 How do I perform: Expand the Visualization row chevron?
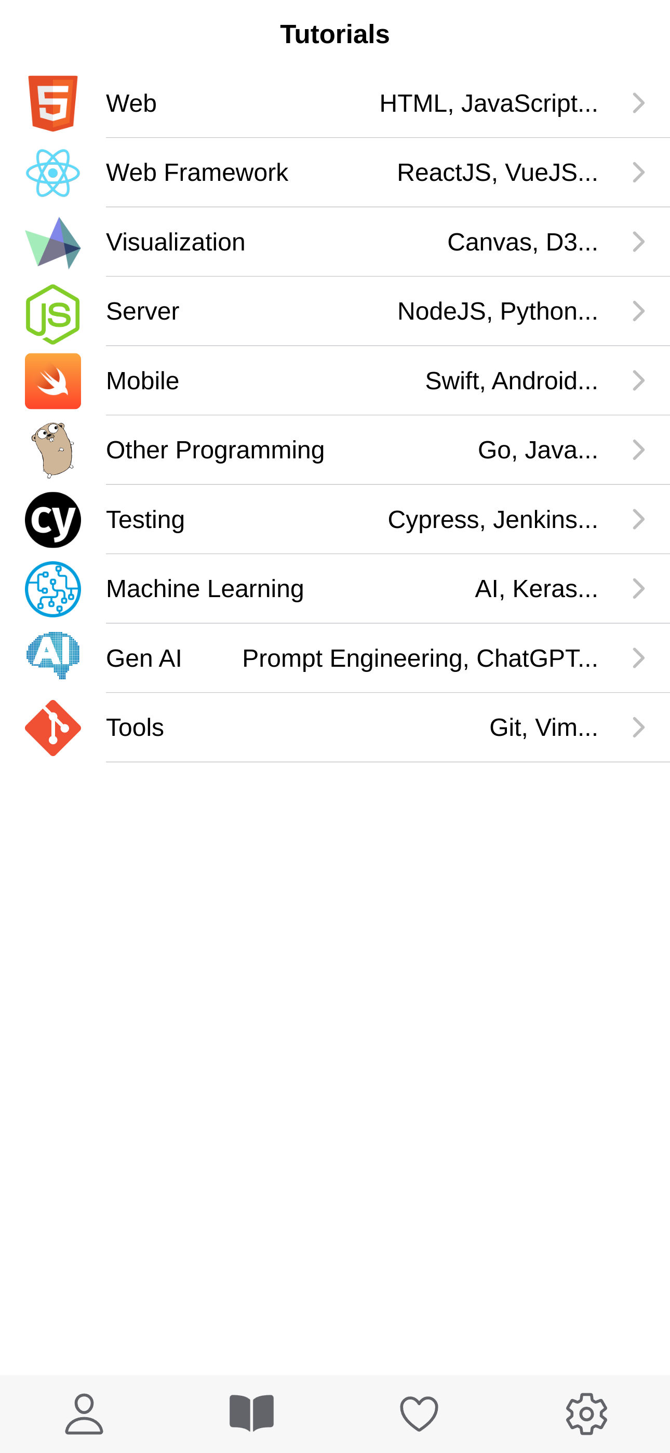pos(638,242)
